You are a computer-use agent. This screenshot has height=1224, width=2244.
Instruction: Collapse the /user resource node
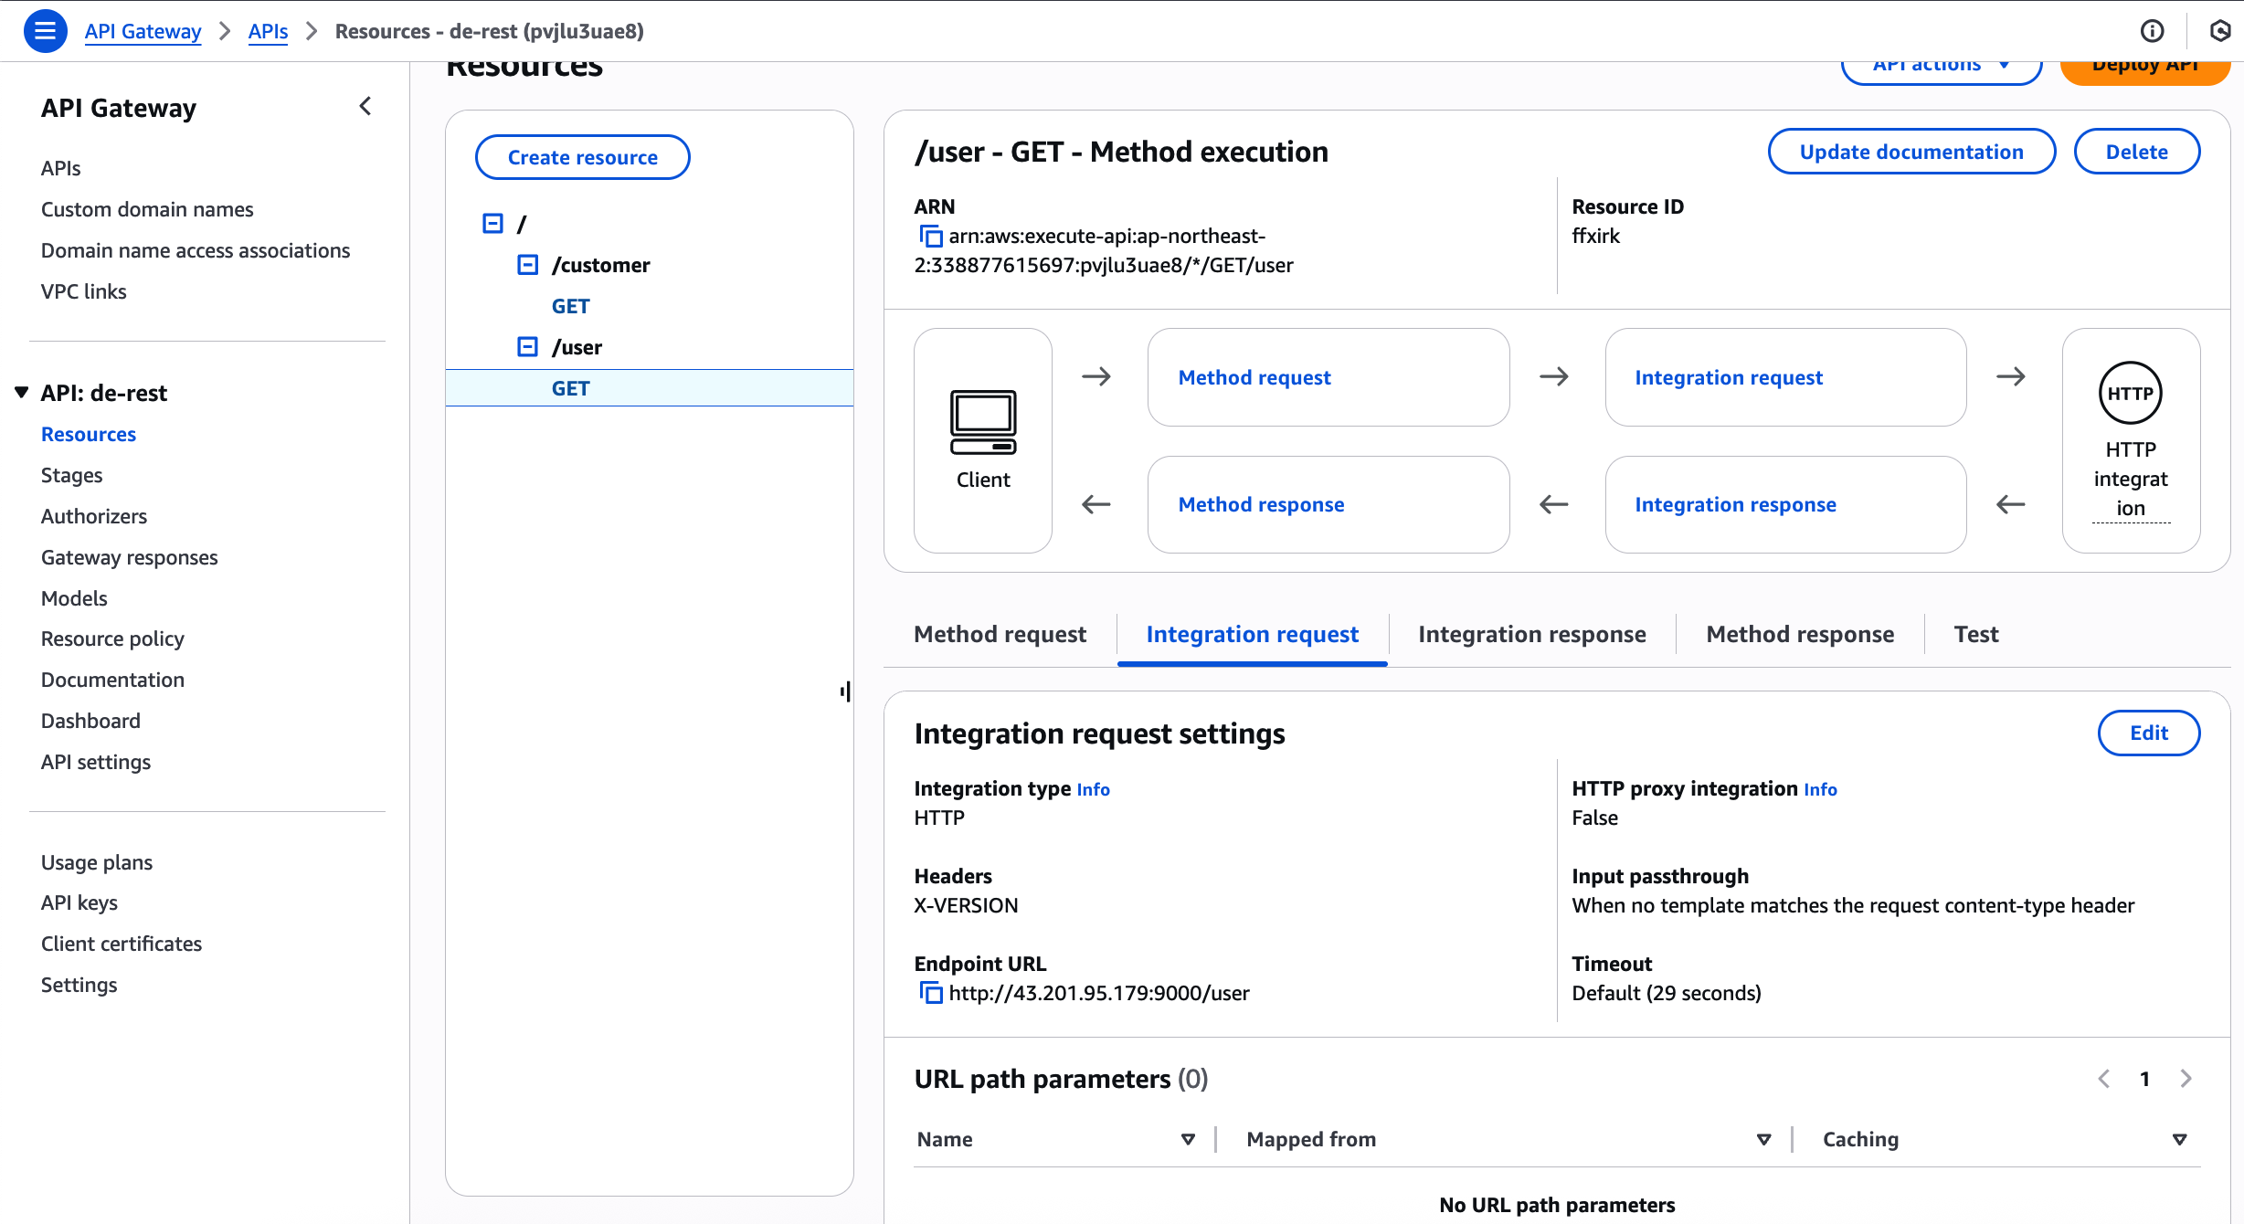click(527, 347)
